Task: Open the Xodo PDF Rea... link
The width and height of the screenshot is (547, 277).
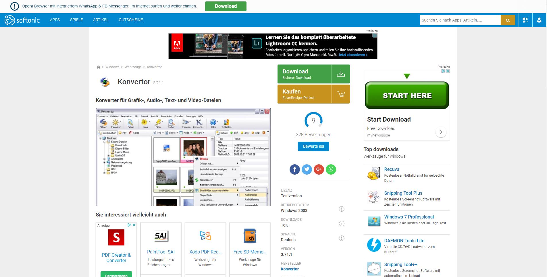Action: (205, 252)
